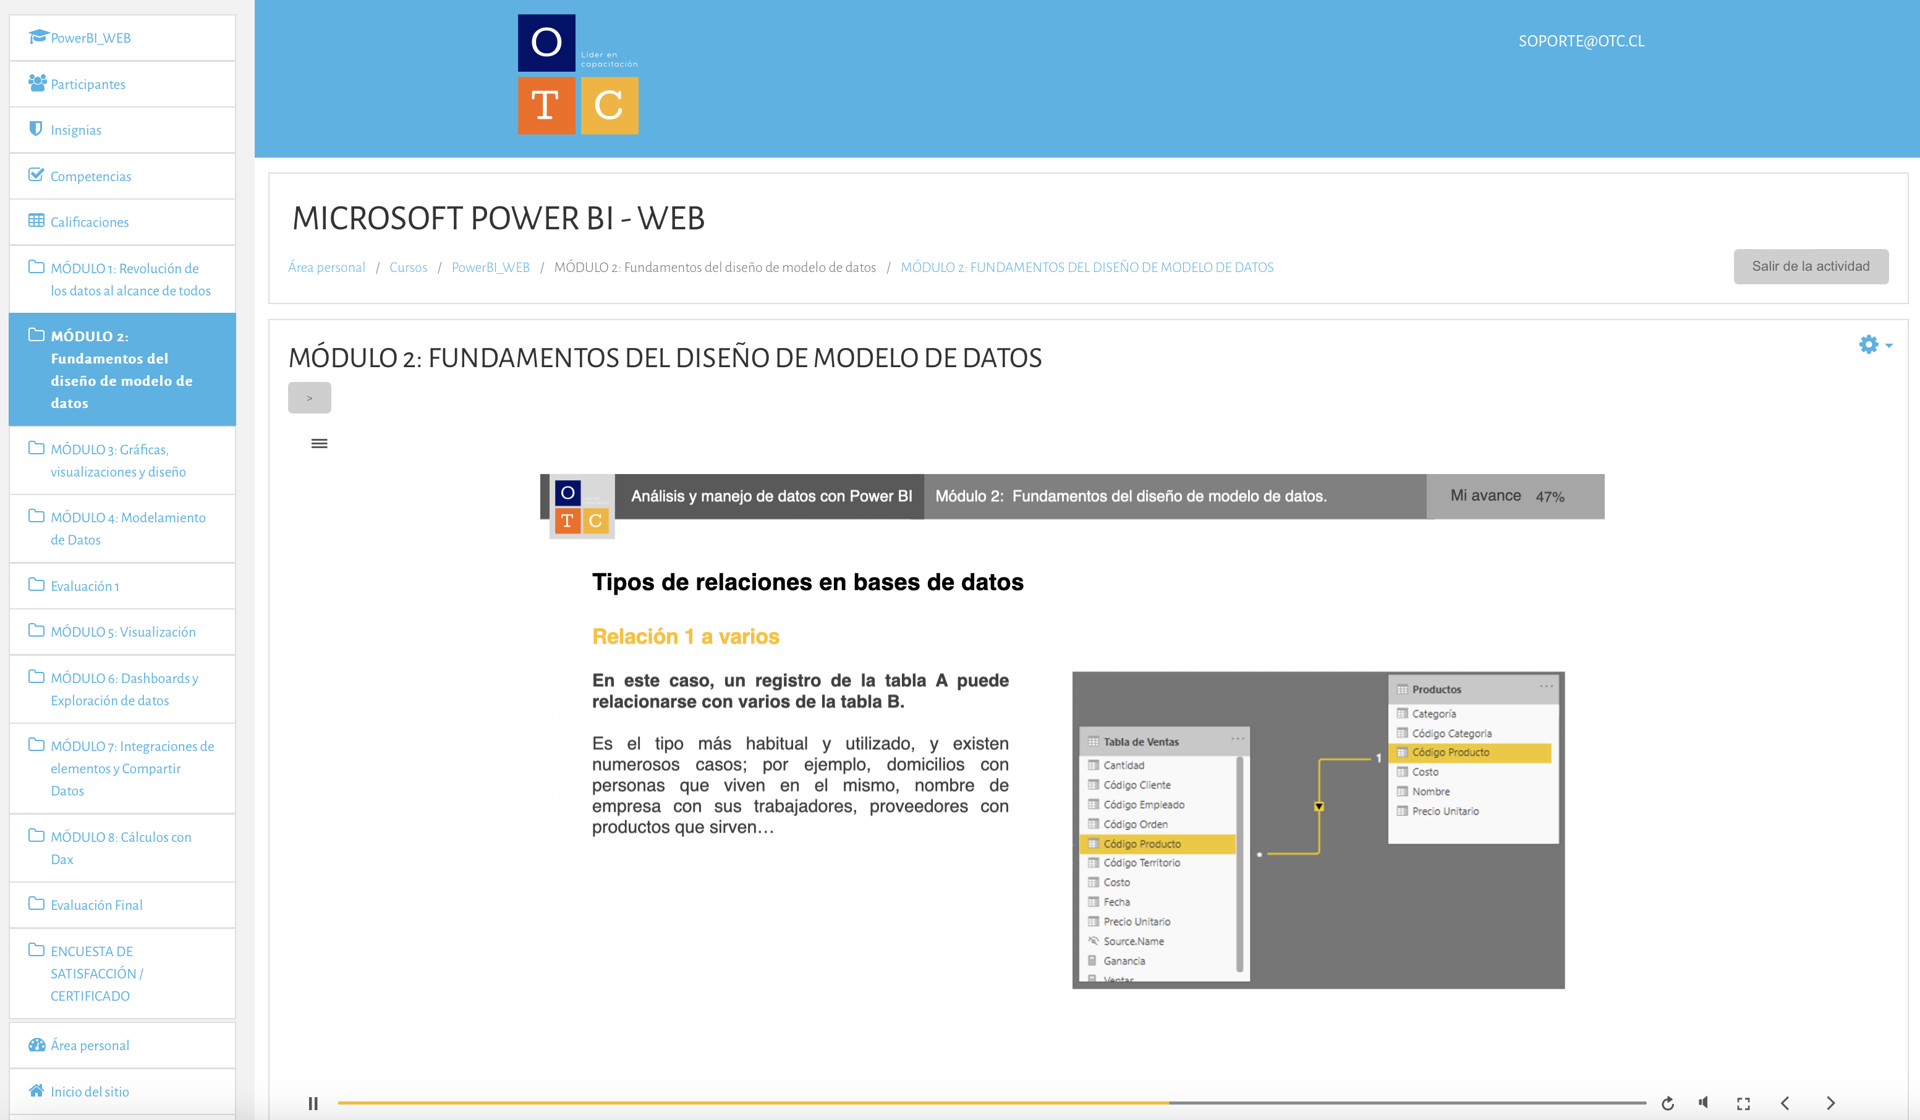Click the slide title Tipos de relaciones
The image size is (1920, 1120).
pyautogui.click(x=807, y=582)
